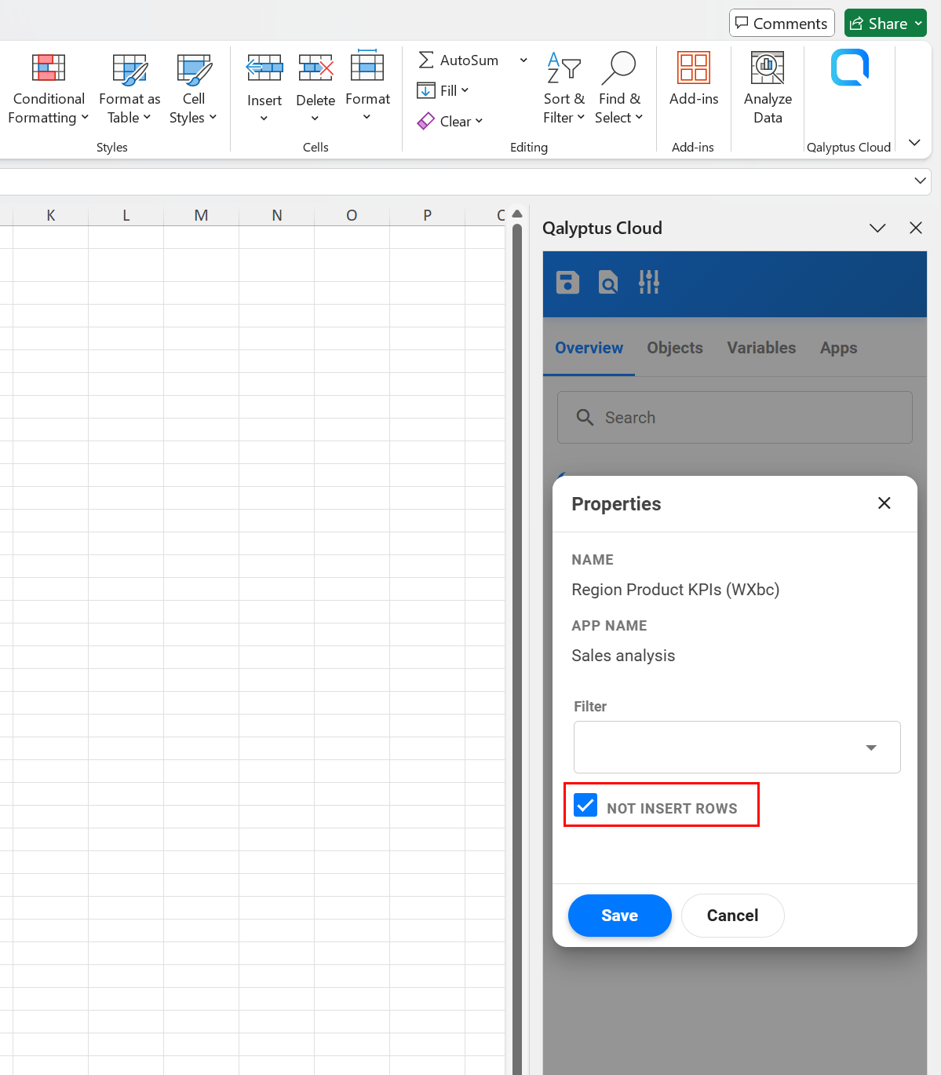Screen dimensions: 941x1075
Task: Uncheck the Not Insert Rows checkbox
Action: coord(585,805)
